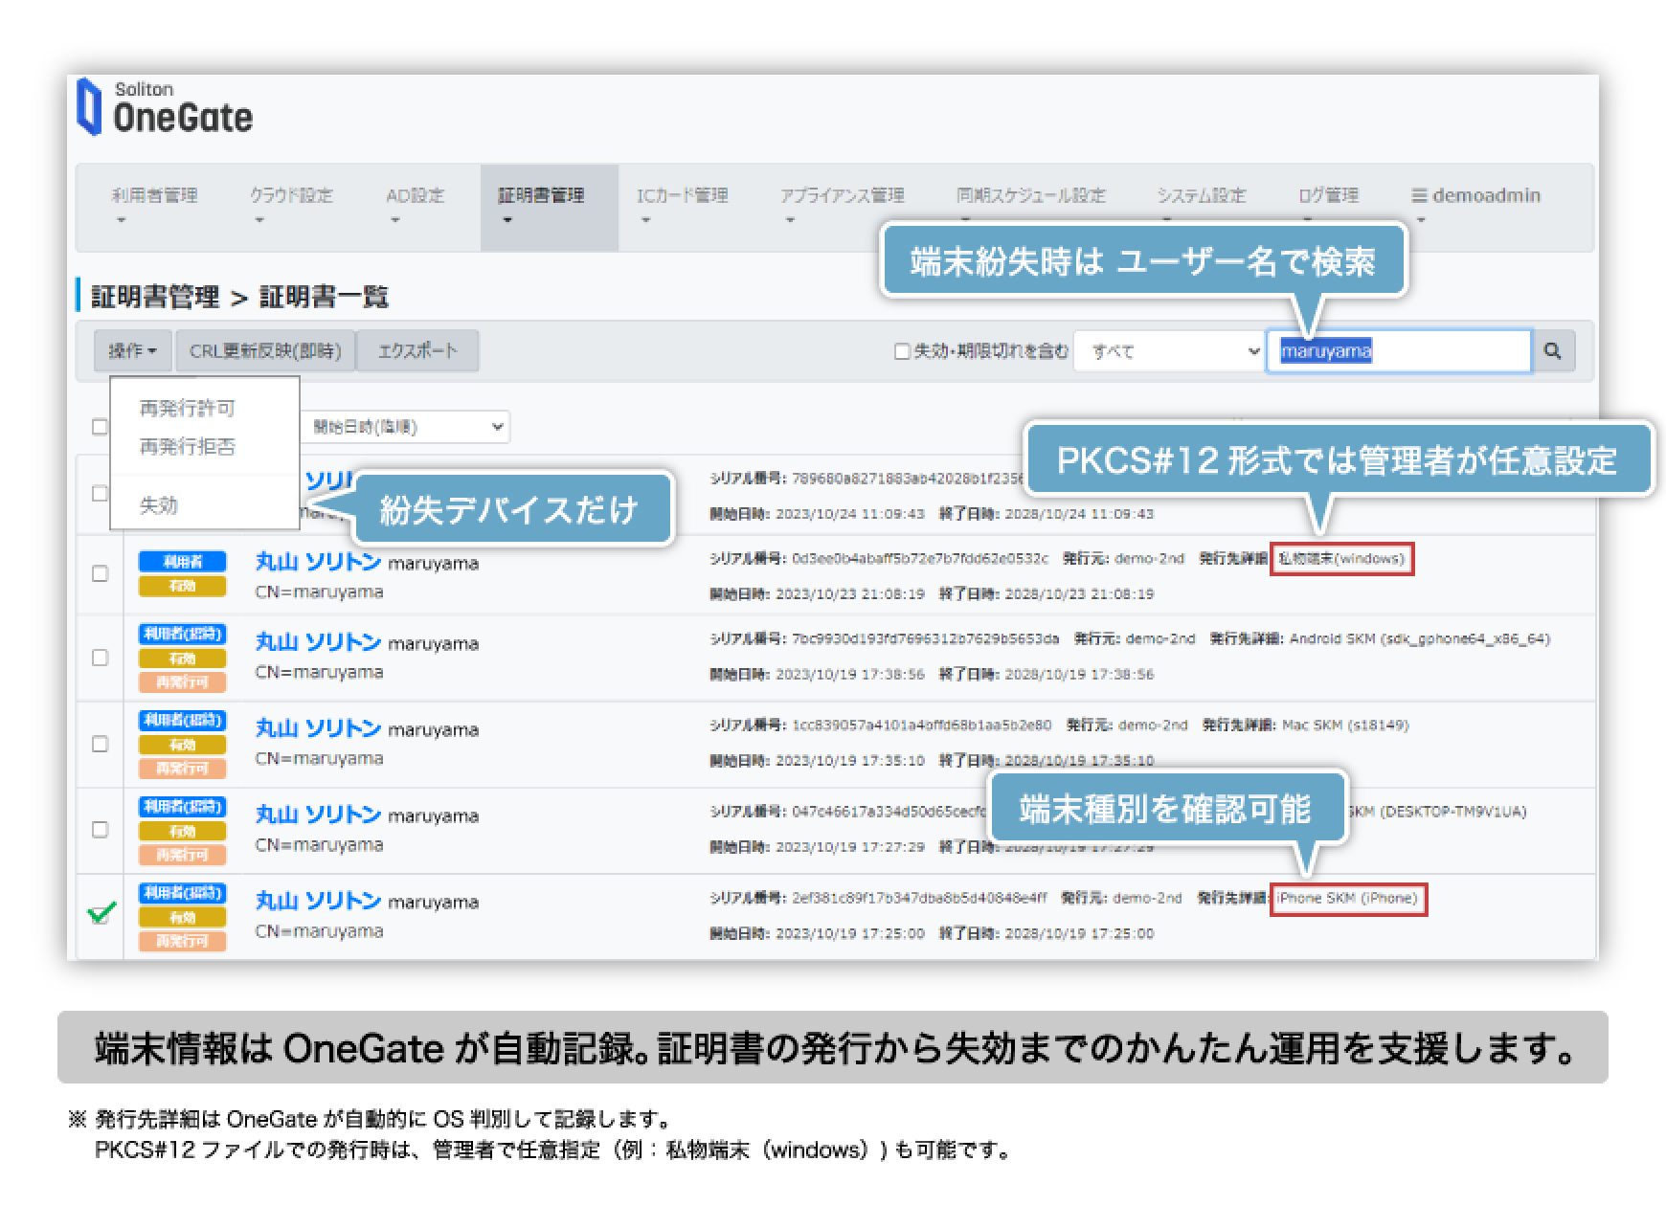Click 利用者 badge in 私物端末(windows) row
This screenshot has height=1206, width=1666.
pos(182,562)
